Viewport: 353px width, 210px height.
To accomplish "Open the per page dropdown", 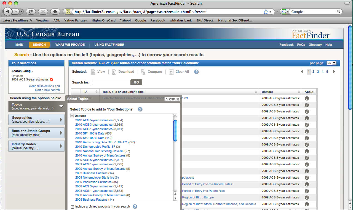I will click(331, 63).
